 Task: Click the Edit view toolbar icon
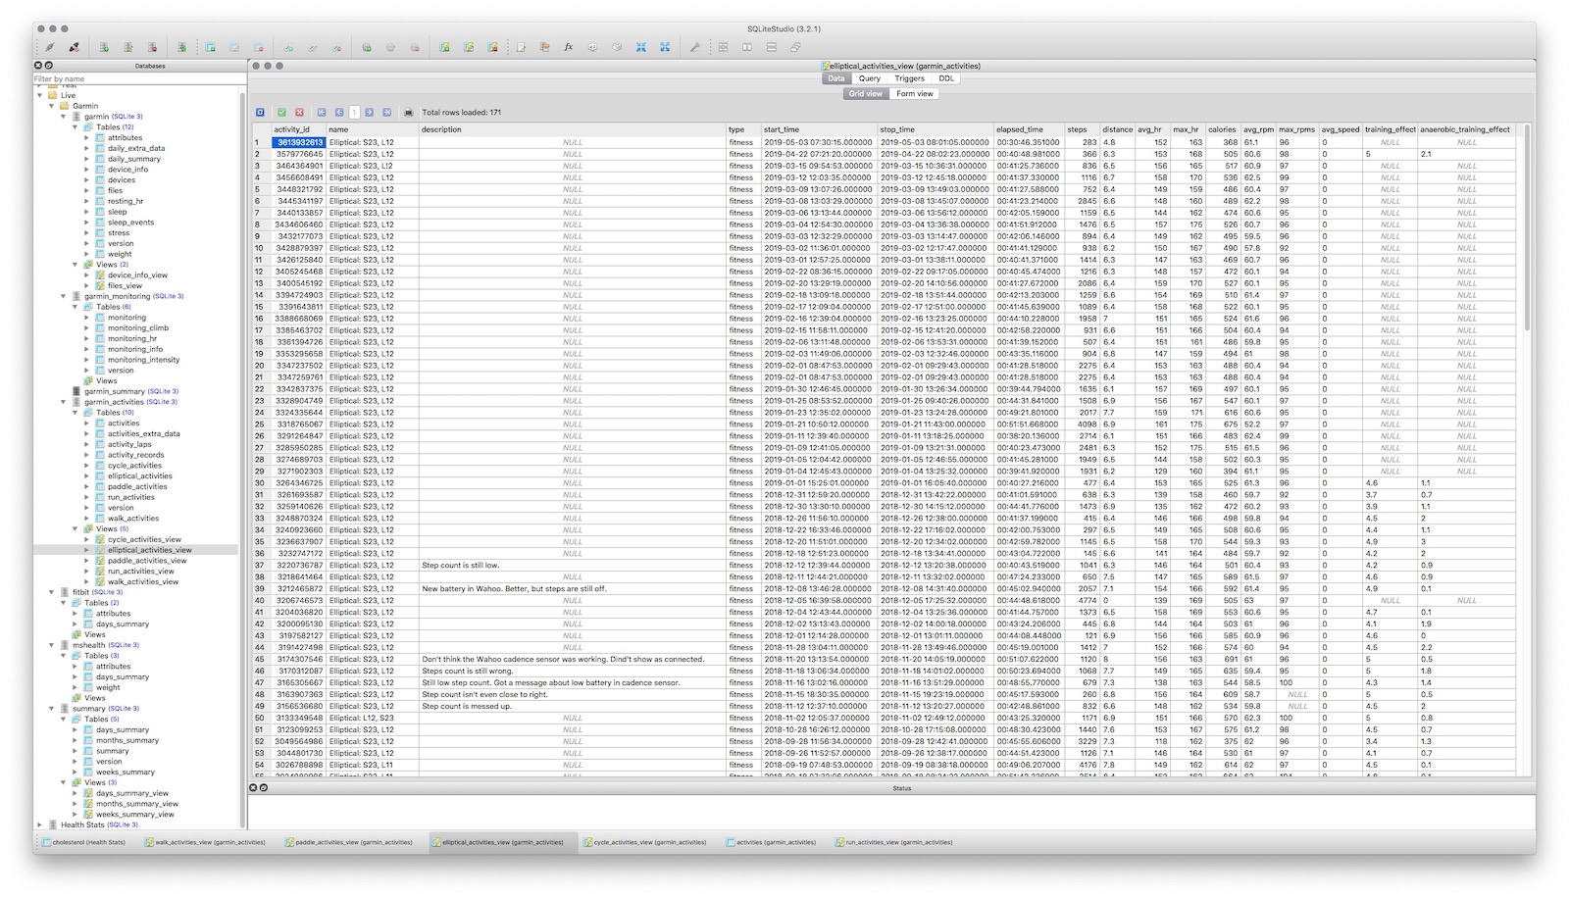tap(469, 47)
